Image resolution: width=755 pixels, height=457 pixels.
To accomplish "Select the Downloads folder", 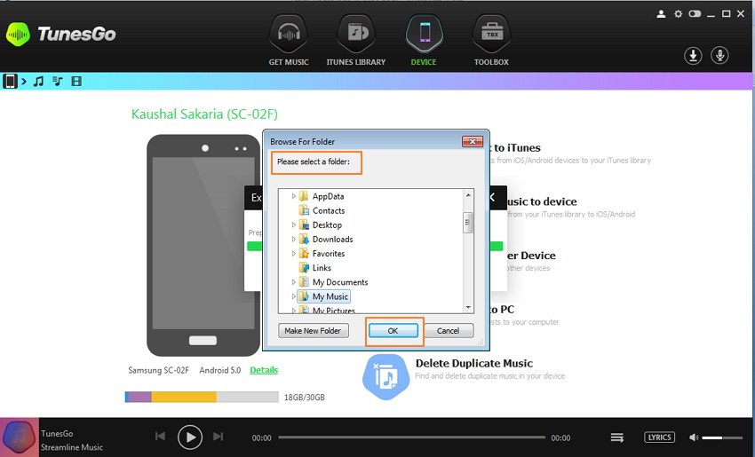I will tap(326, 239).
